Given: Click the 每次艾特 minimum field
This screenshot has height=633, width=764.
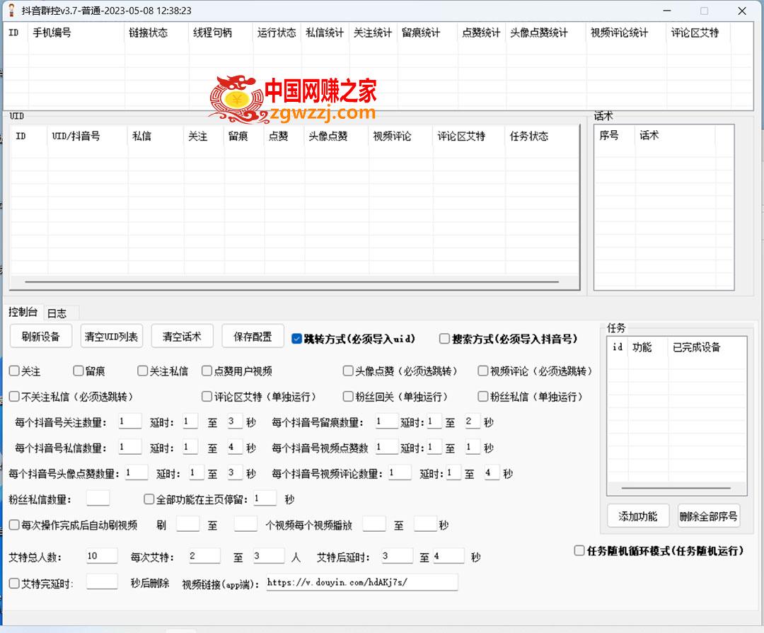Looking at the screenshot, I should pyautogui.click(x=204, y=556).
